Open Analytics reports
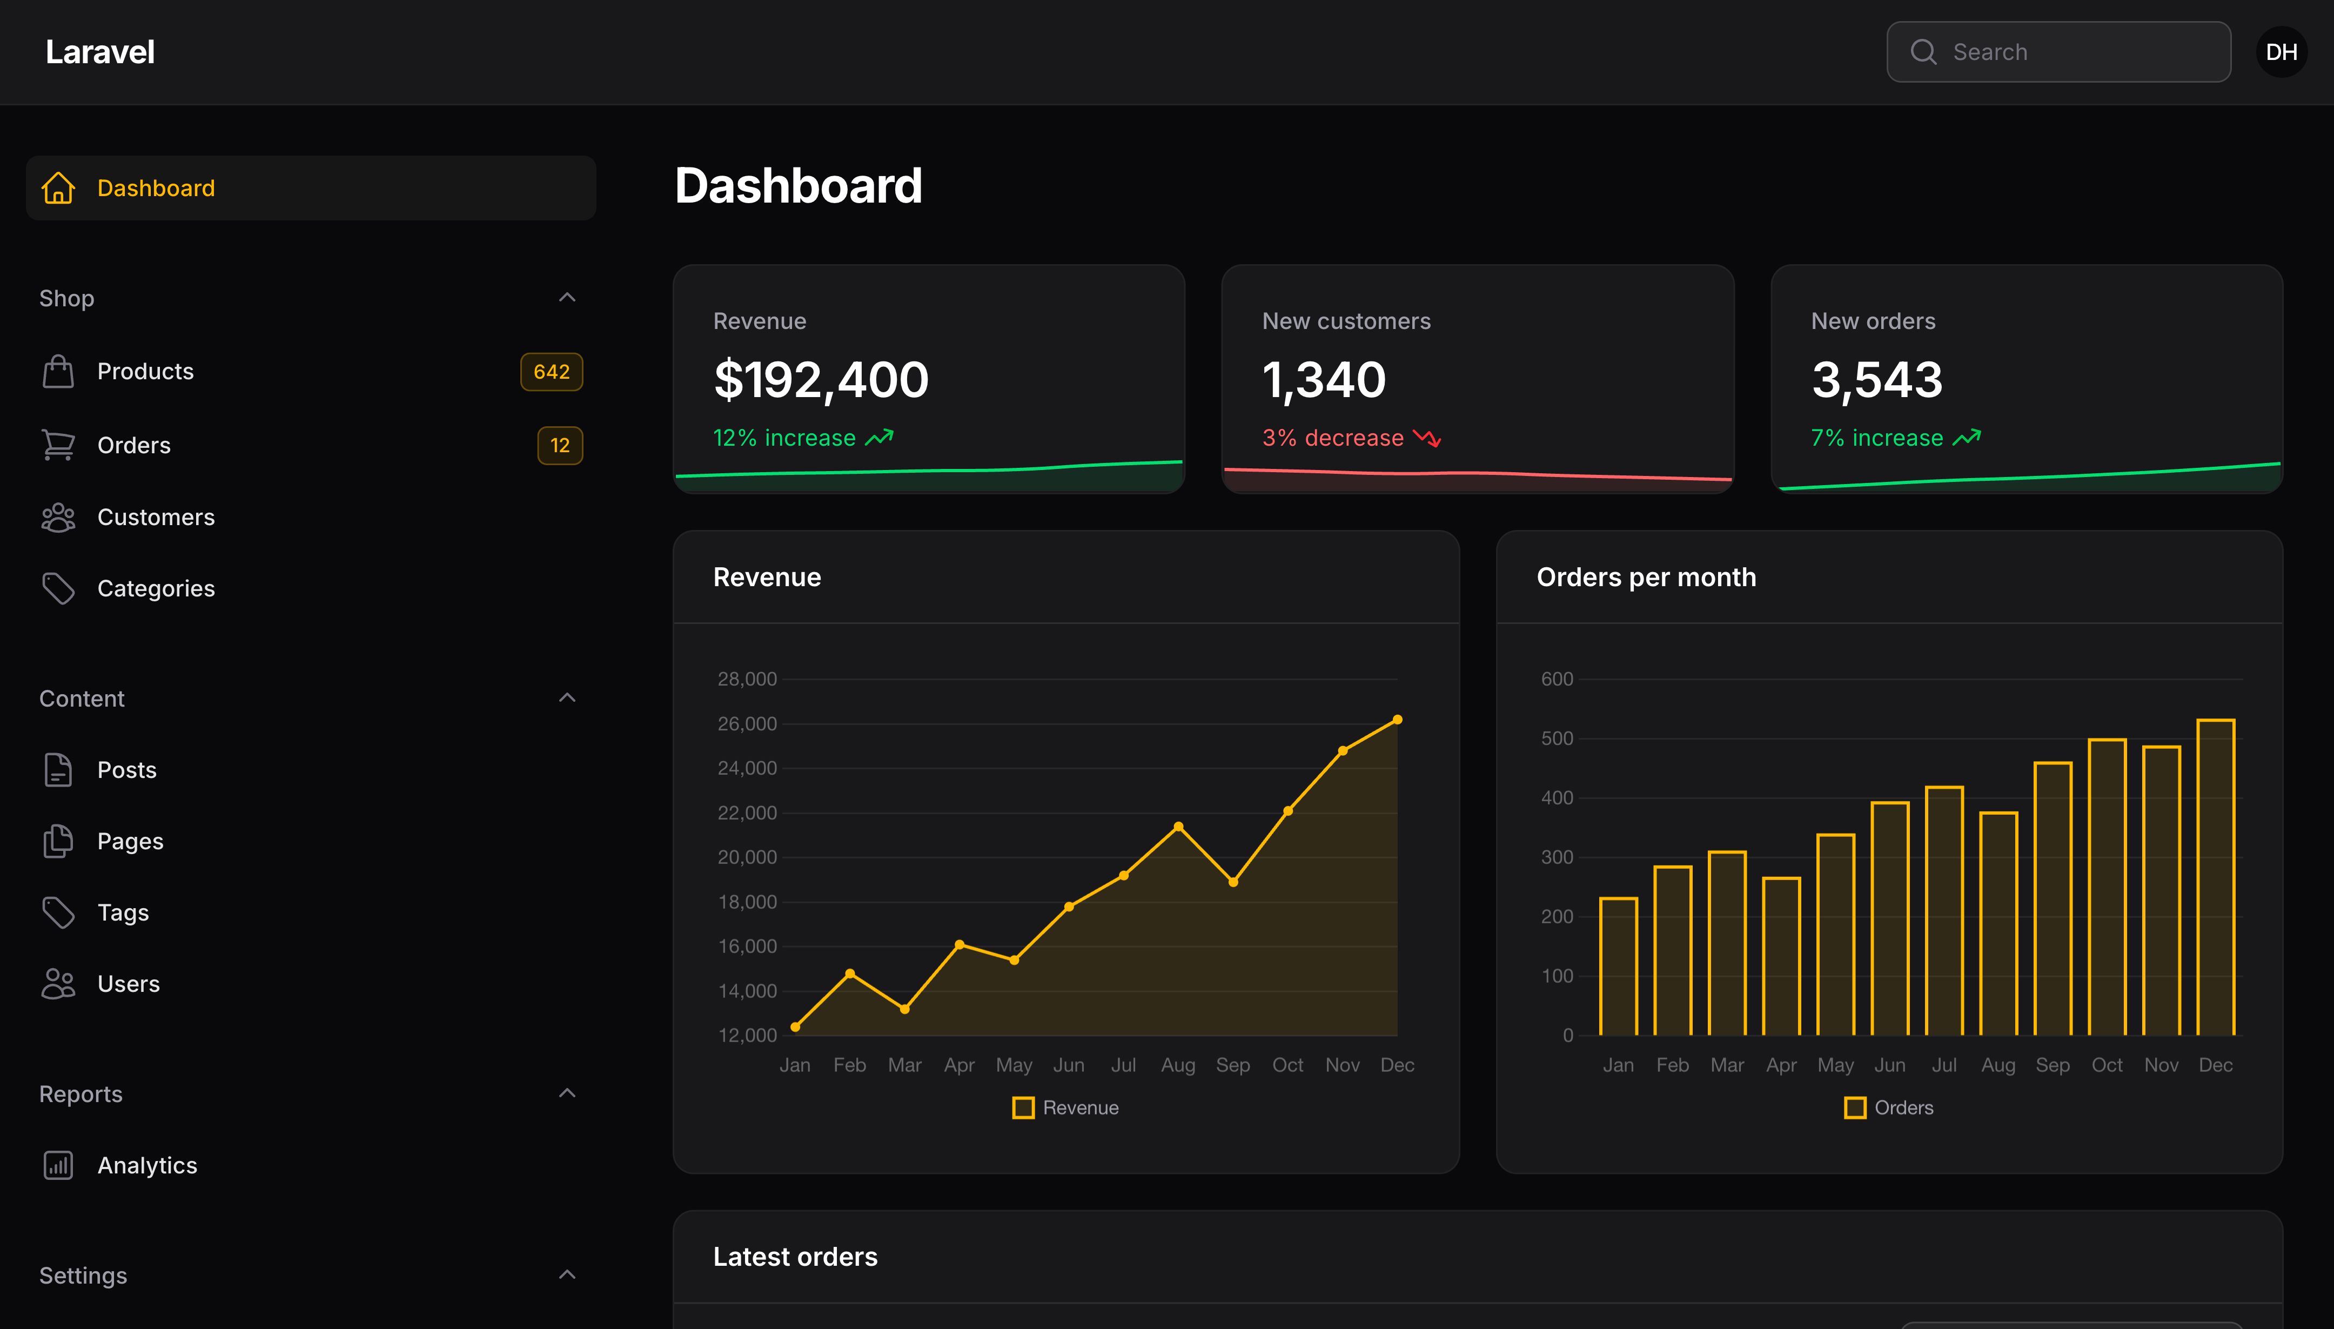The image size is (2334, 1329). tap(311, 1166)
